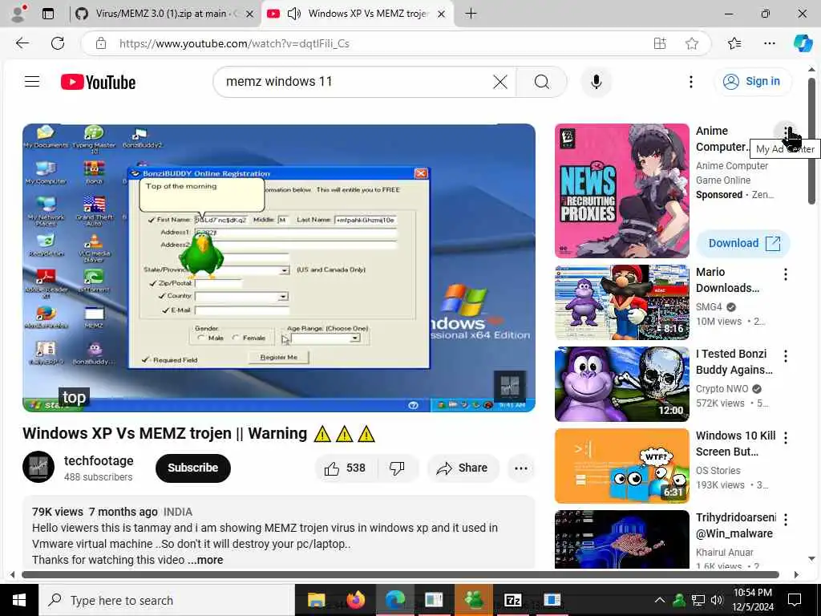Close the YouTube browser tab

tap(442, 14)
